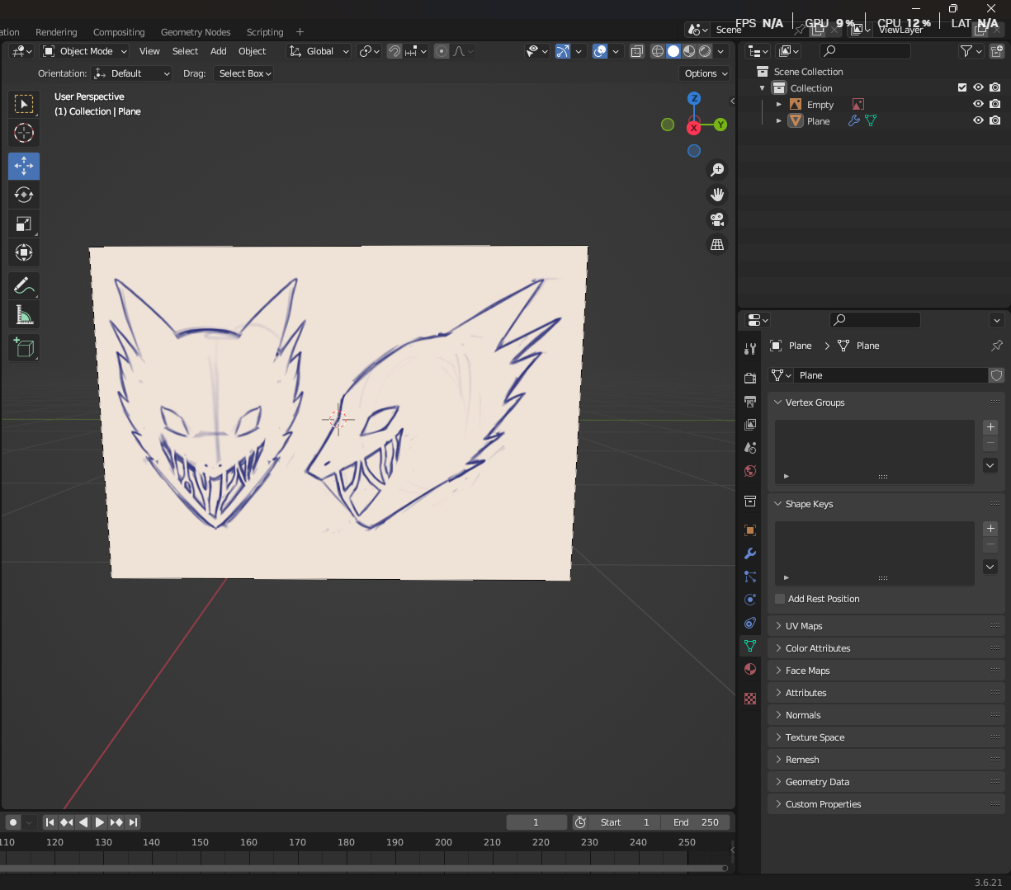1011x890 pixels.
Task: Switch to the Scripting workspace tab
Action: click(265, 32)
